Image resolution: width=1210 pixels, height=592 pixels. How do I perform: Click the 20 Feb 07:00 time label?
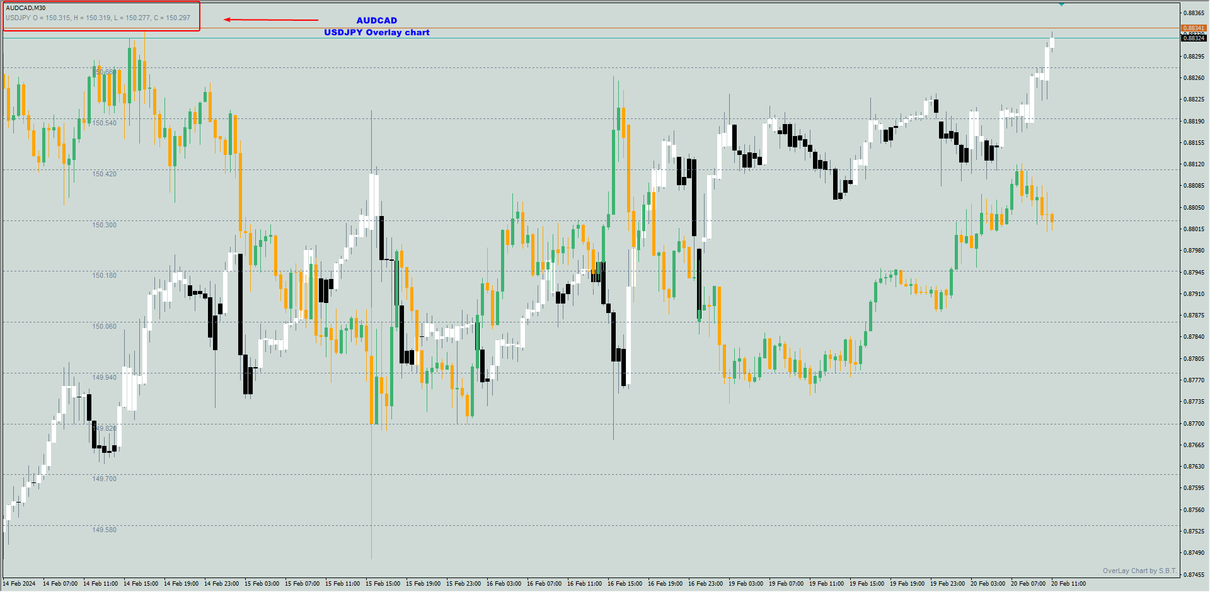point(1028,584)
